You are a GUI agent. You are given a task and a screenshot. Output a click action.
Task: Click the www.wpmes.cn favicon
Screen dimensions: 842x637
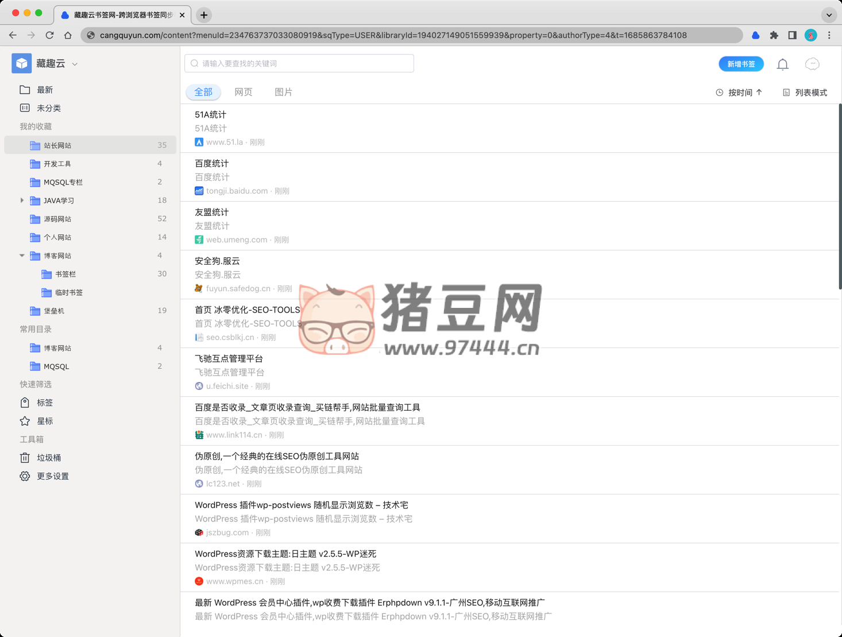pyautogui.click(x=199, y=581)
